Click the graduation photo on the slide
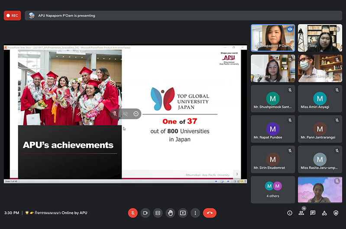Screen dimensions: 346x229 [70, 88]
